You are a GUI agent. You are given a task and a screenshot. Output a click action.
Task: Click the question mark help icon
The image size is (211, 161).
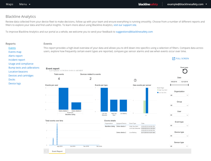click(x=135, y=80)
